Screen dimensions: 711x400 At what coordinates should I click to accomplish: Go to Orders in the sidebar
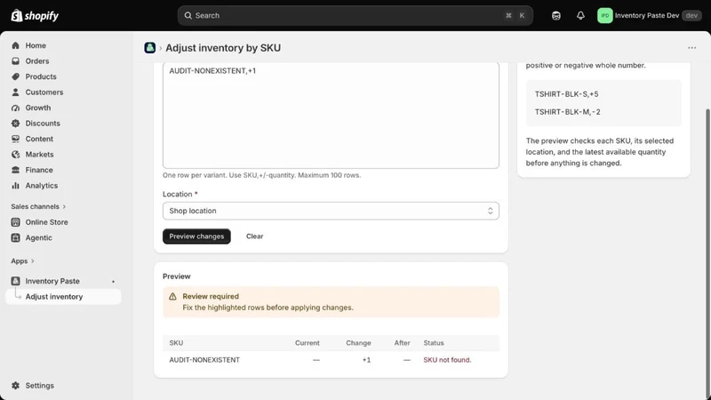pyautogui.click(x=37, y=60)
